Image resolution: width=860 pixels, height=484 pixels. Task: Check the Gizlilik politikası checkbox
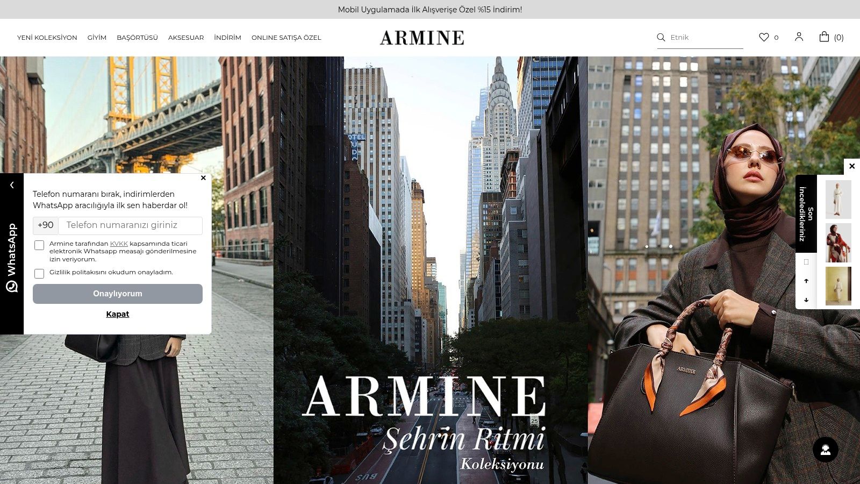(x=39, y=274)
